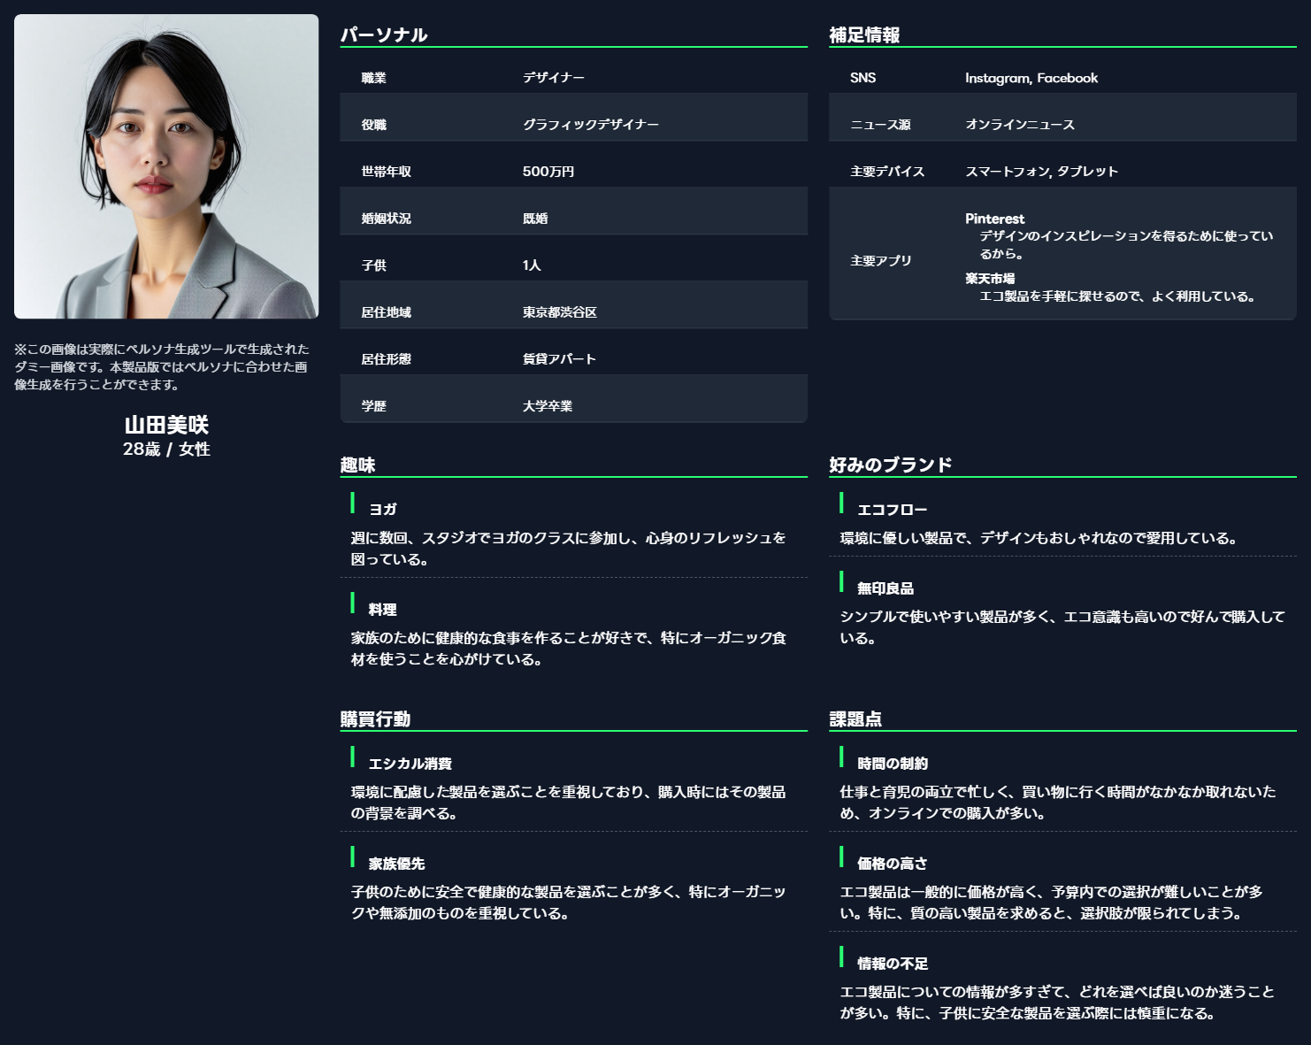Click the ヨガ hobby title
1311x1045 pixels.
pos(382,510)
